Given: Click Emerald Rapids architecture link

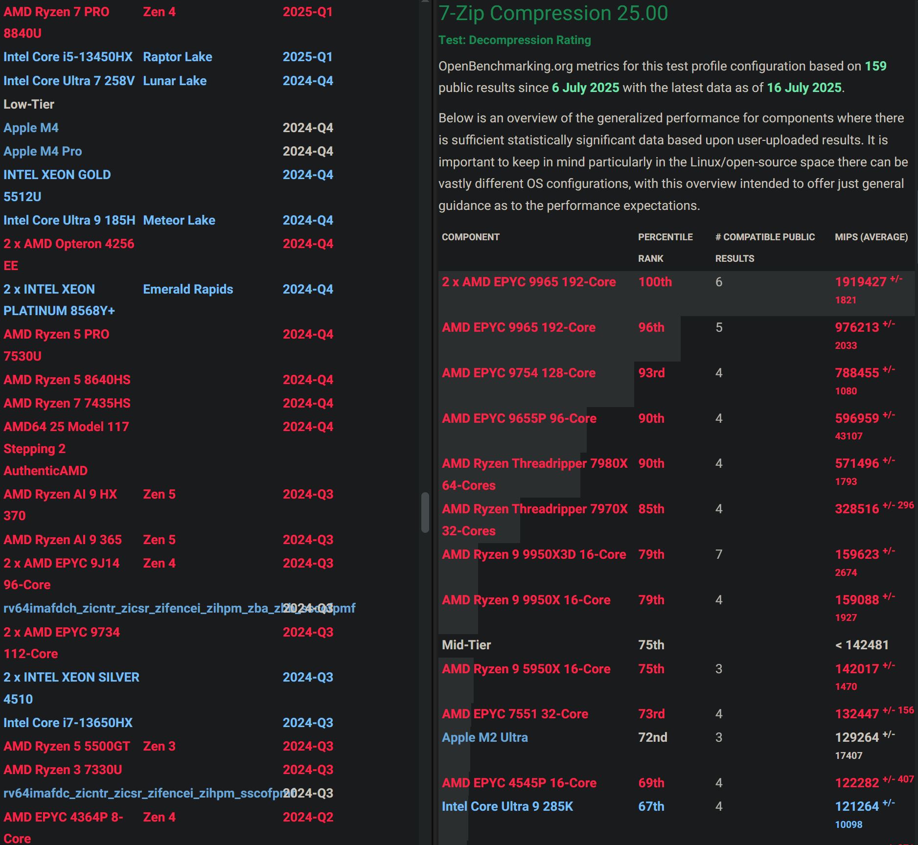Looking at the screenshot, I should [x=188, y=289].
